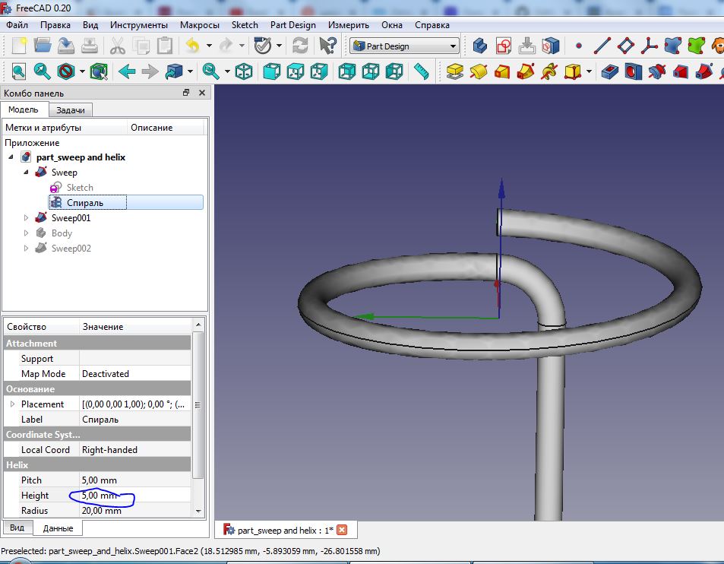The height and width of the screenshot is (564, 724).
Task: Open the Part Design menu
Action: coord(292,24)
